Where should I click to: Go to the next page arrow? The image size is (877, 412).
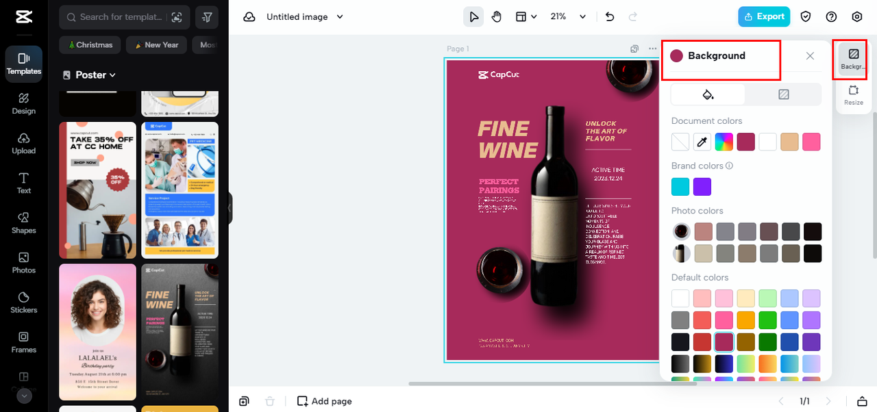828,401
